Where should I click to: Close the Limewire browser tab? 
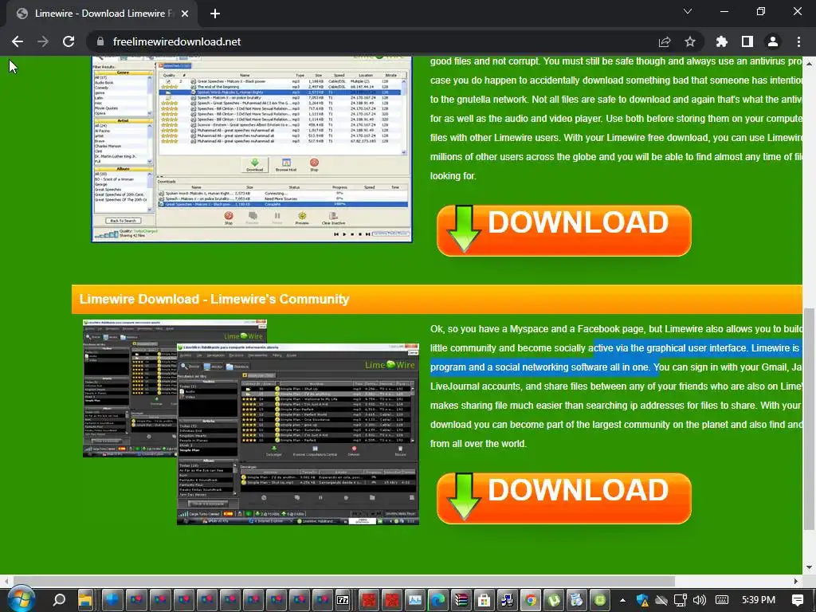click(185, 14)
